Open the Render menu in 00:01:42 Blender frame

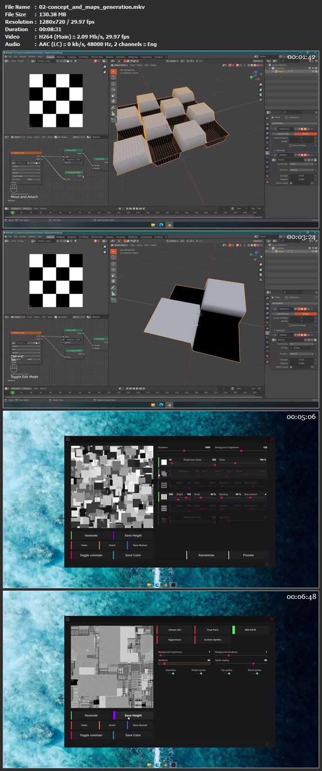(23, 57)
